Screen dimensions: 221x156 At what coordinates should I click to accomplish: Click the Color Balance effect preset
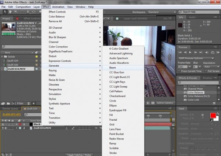pos(195,92)
